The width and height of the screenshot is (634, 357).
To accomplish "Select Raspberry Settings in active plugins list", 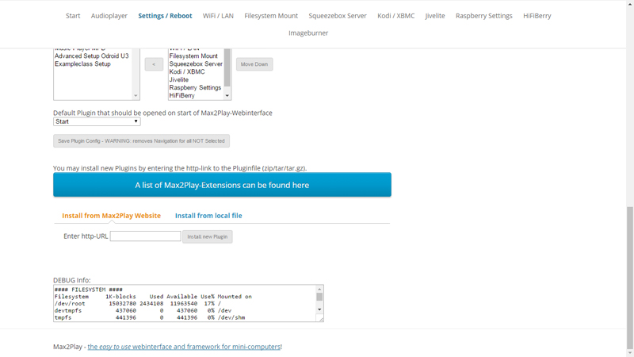I will point(195,87).
